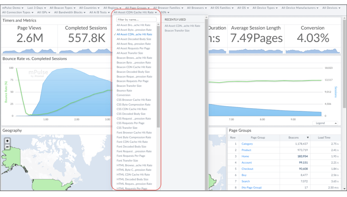Open the Last 3 Days time range dropdown

point(37,8)
